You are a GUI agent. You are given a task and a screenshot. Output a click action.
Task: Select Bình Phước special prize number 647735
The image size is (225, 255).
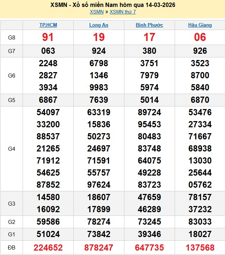click(149, 248)
